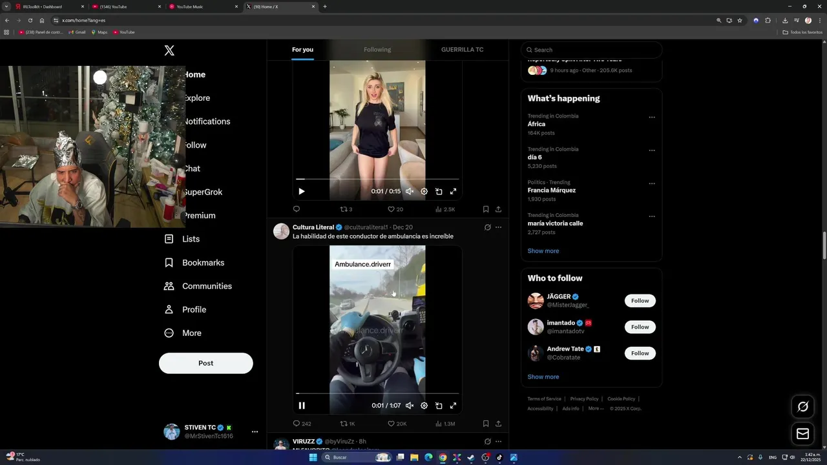Image resolution: width=827 pixels, height=465 pixels.
Task: Show more under What's happening
Action: click(x=543, y=251)
